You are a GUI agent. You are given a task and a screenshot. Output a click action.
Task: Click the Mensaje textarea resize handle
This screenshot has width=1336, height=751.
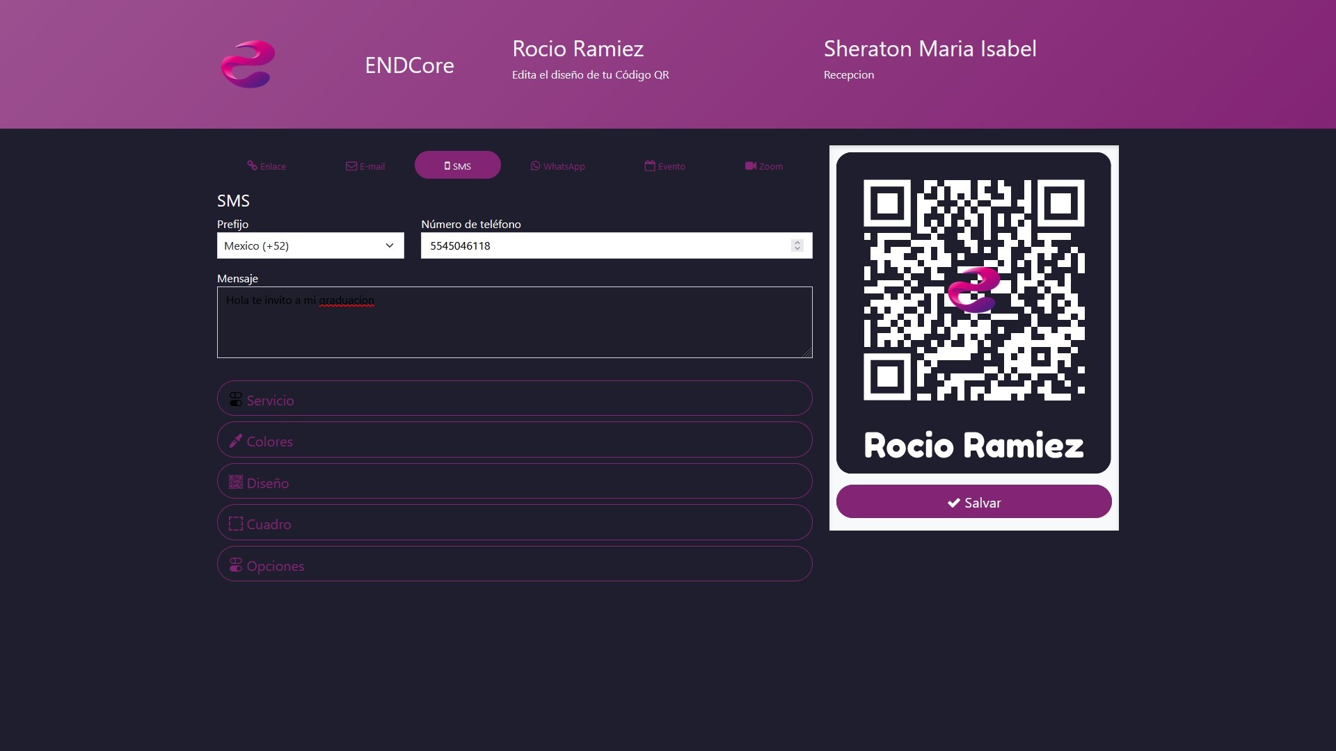coord(807,353)
